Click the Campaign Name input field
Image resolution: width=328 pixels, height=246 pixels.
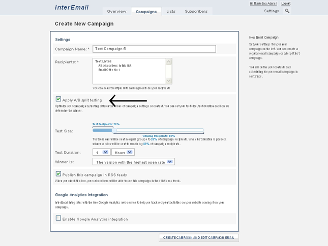(154, 49)
